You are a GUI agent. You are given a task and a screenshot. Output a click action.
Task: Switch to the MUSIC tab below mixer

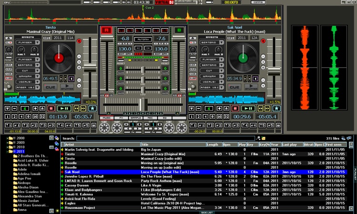click(107, 118)
